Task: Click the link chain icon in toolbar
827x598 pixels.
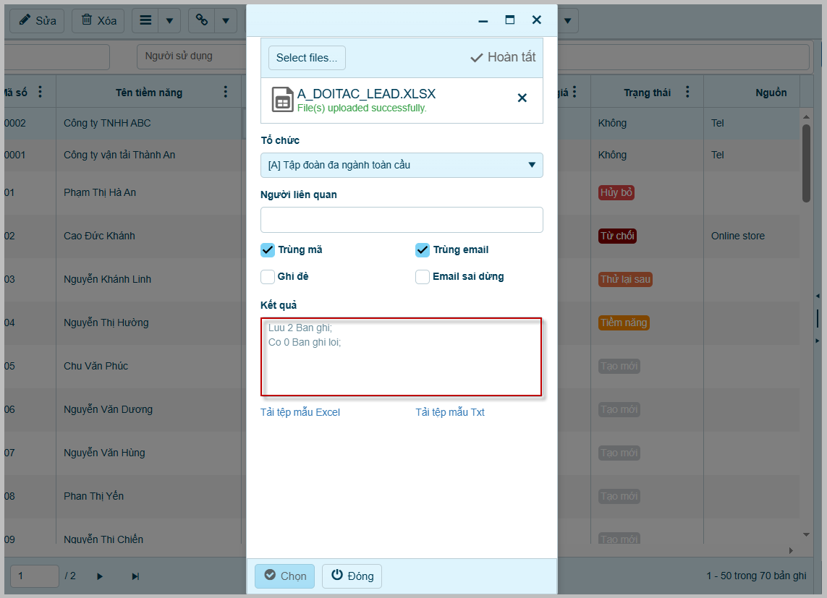Action: (202, 20)
